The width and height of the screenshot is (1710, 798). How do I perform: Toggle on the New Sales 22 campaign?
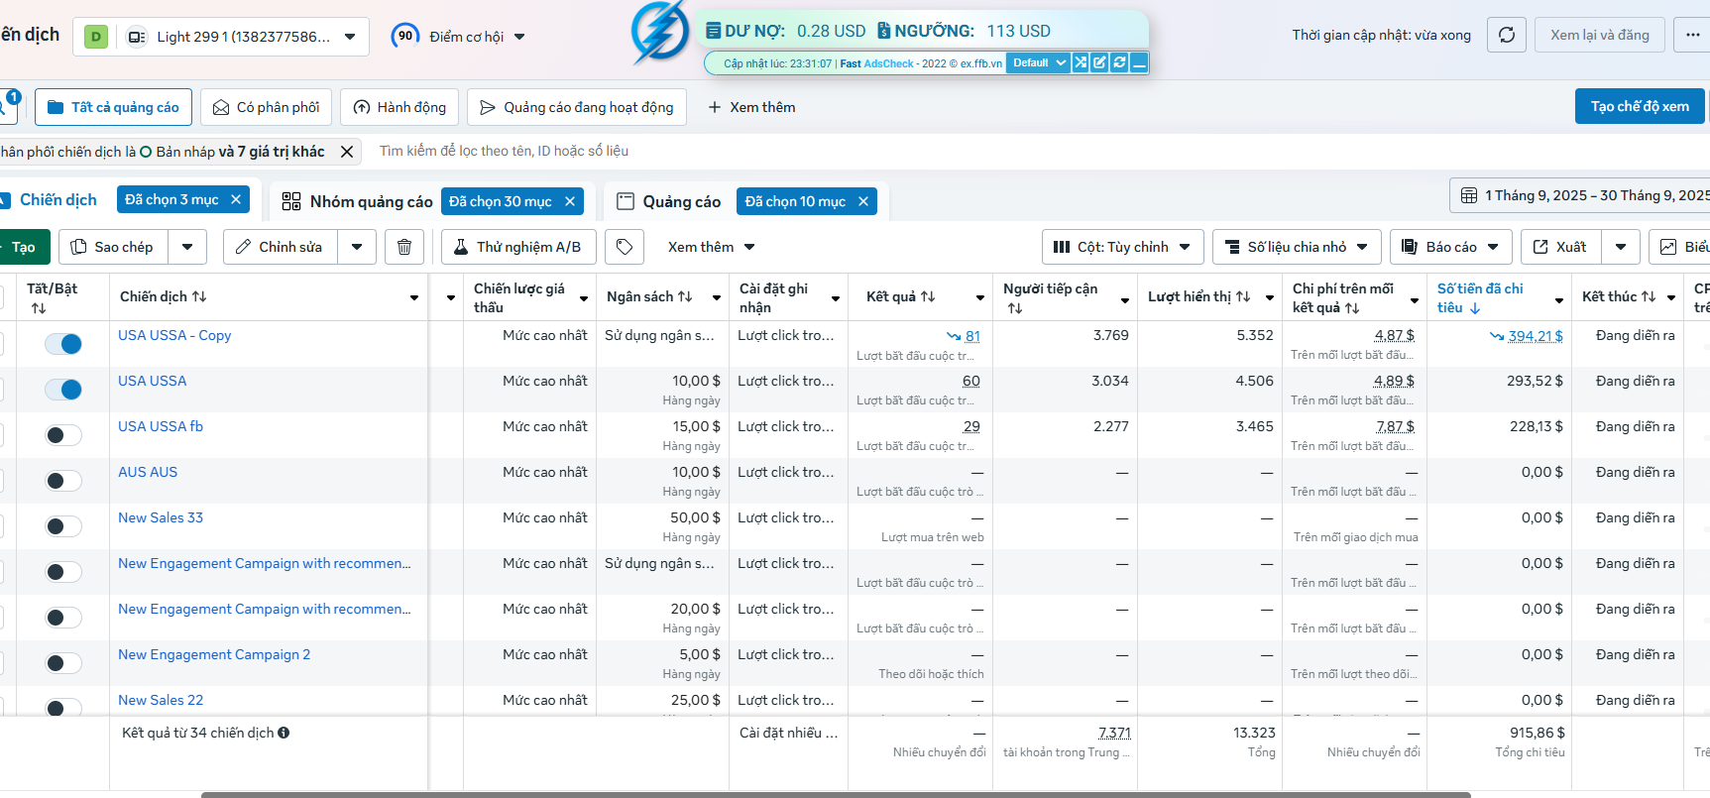[63, 707]
